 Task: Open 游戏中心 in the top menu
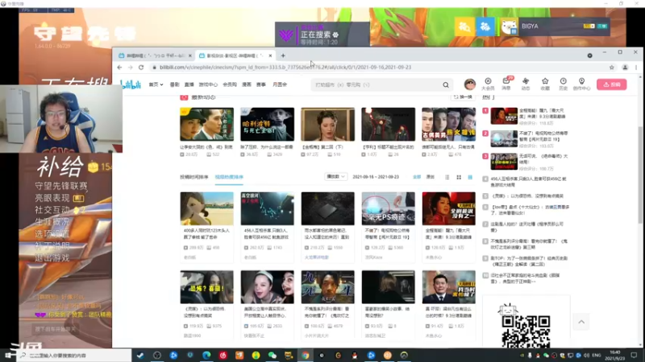pyautogui.click(x=208, y=84)
